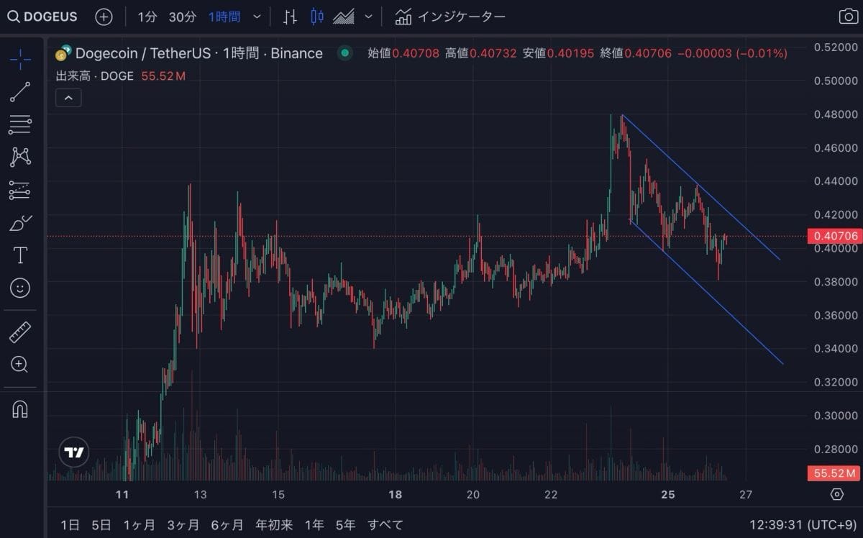Toggle magnet mode for drawings
The width and height of the screenshot is (863, 538).
pyautogui.click(x=20, y=409)
